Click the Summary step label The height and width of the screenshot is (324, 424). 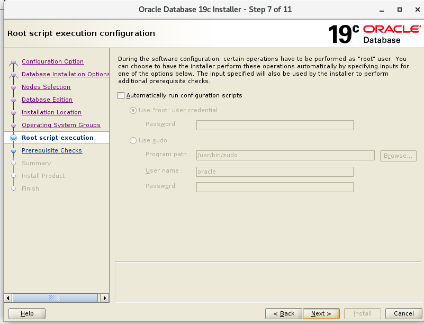pos(36,163)
